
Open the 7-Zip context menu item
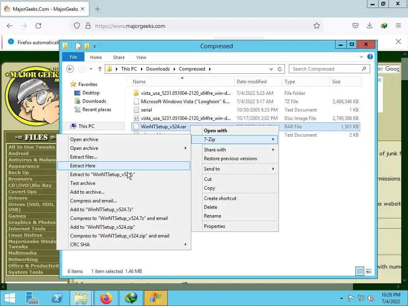click(234, 139)
